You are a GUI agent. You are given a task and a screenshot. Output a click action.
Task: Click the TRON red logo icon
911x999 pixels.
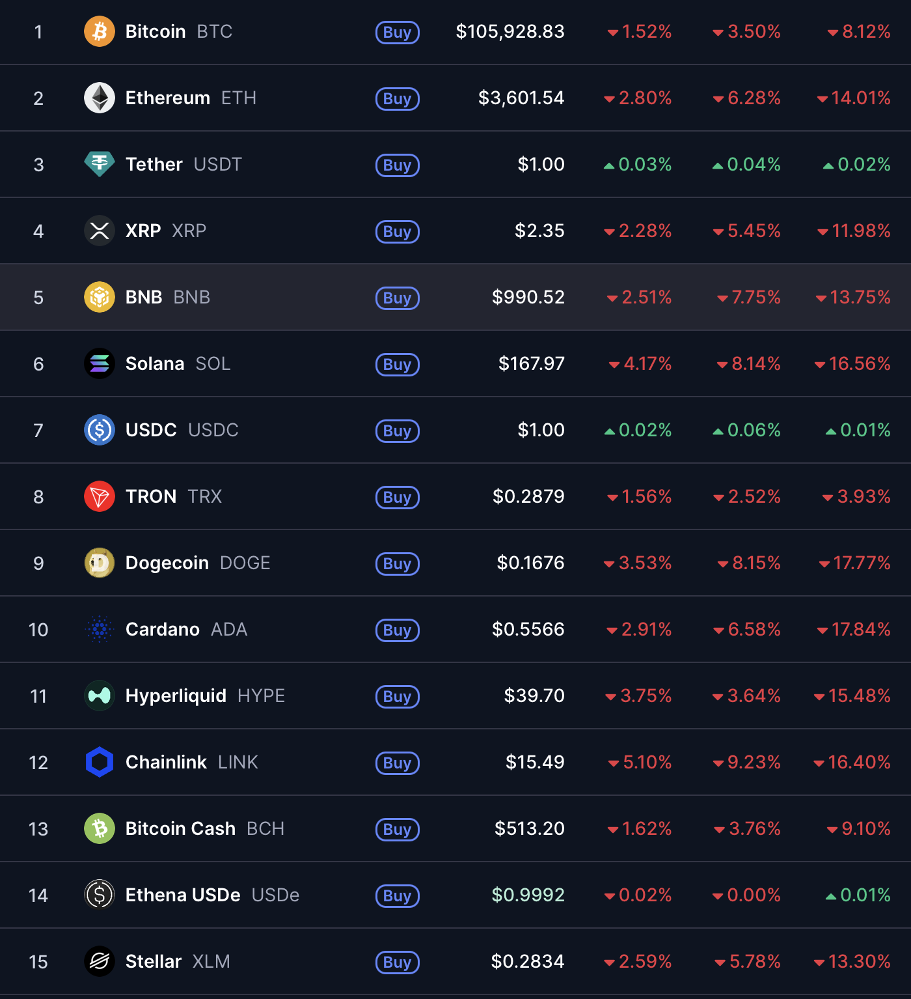[100, 496]
